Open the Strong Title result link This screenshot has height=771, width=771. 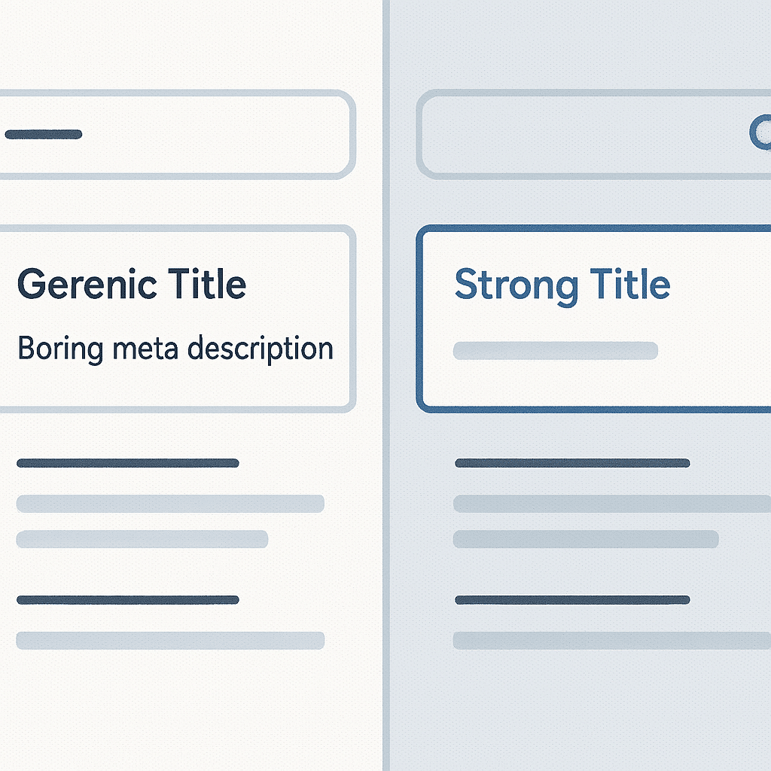562,286
